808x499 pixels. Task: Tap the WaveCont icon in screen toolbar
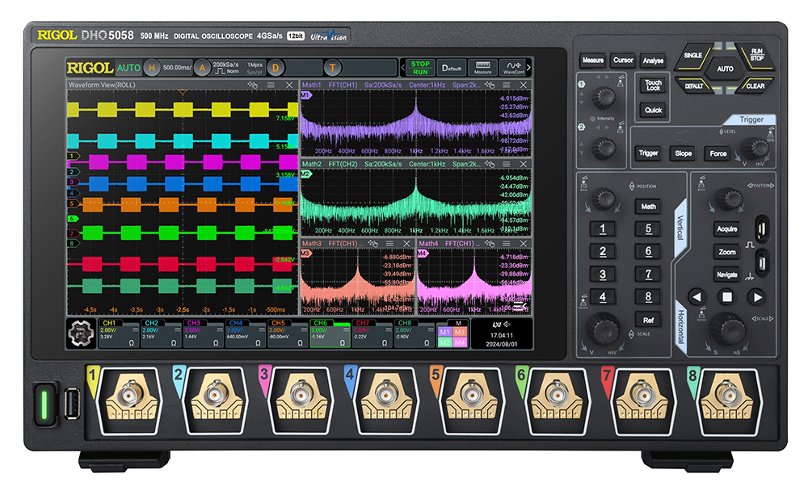pos(513,68)
